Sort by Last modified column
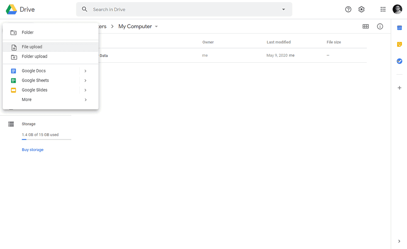 [278, 42]
